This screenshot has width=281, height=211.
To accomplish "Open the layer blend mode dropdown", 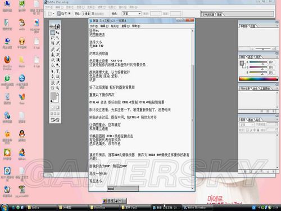I will click(x=247, y=124).
